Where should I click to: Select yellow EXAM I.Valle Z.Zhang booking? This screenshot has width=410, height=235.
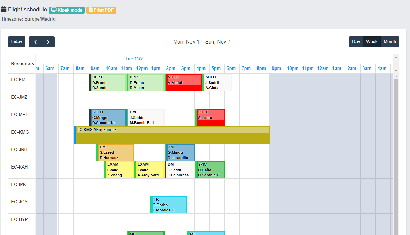tap(119, 170)
